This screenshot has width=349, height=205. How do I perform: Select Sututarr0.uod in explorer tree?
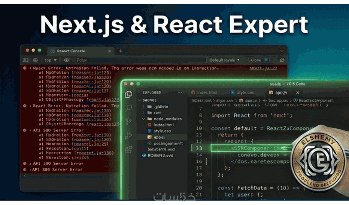point(161,149)
